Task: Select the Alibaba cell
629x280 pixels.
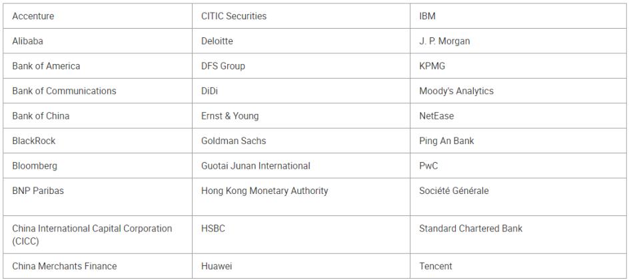Action: (x=29, y=41)
